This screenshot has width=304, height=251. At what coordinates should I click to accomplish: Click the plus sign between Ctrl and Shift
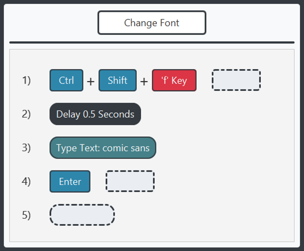pyautogui.click(x=91, y=81)
